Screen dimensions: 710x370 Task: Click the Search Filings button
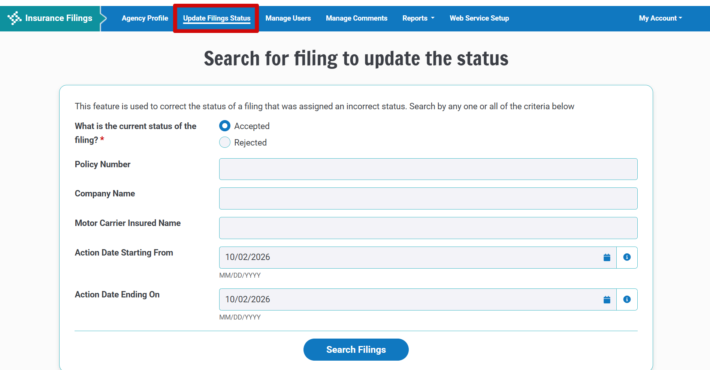click(356, 350)
